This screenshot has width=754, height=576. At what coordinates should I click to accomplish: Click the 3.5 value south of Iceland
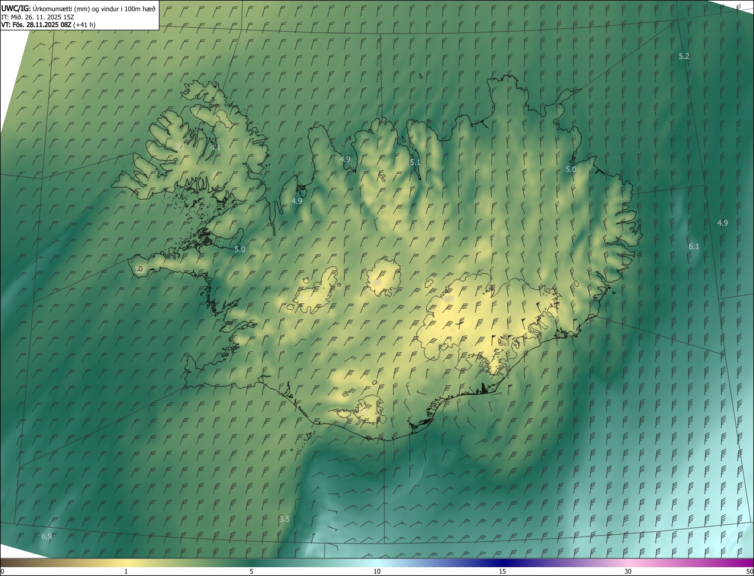tap(285, 519)
